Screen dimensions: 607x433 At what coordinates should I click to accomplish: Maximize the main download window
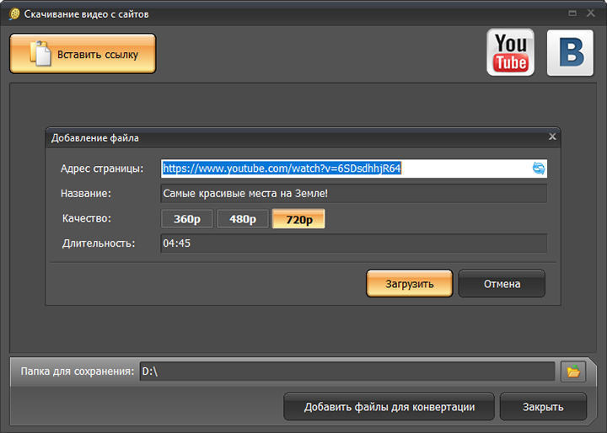[572, 13]
